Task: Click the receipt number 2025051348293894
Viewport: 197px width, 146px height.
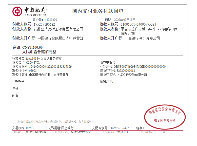Action: (x=36, y=132)
